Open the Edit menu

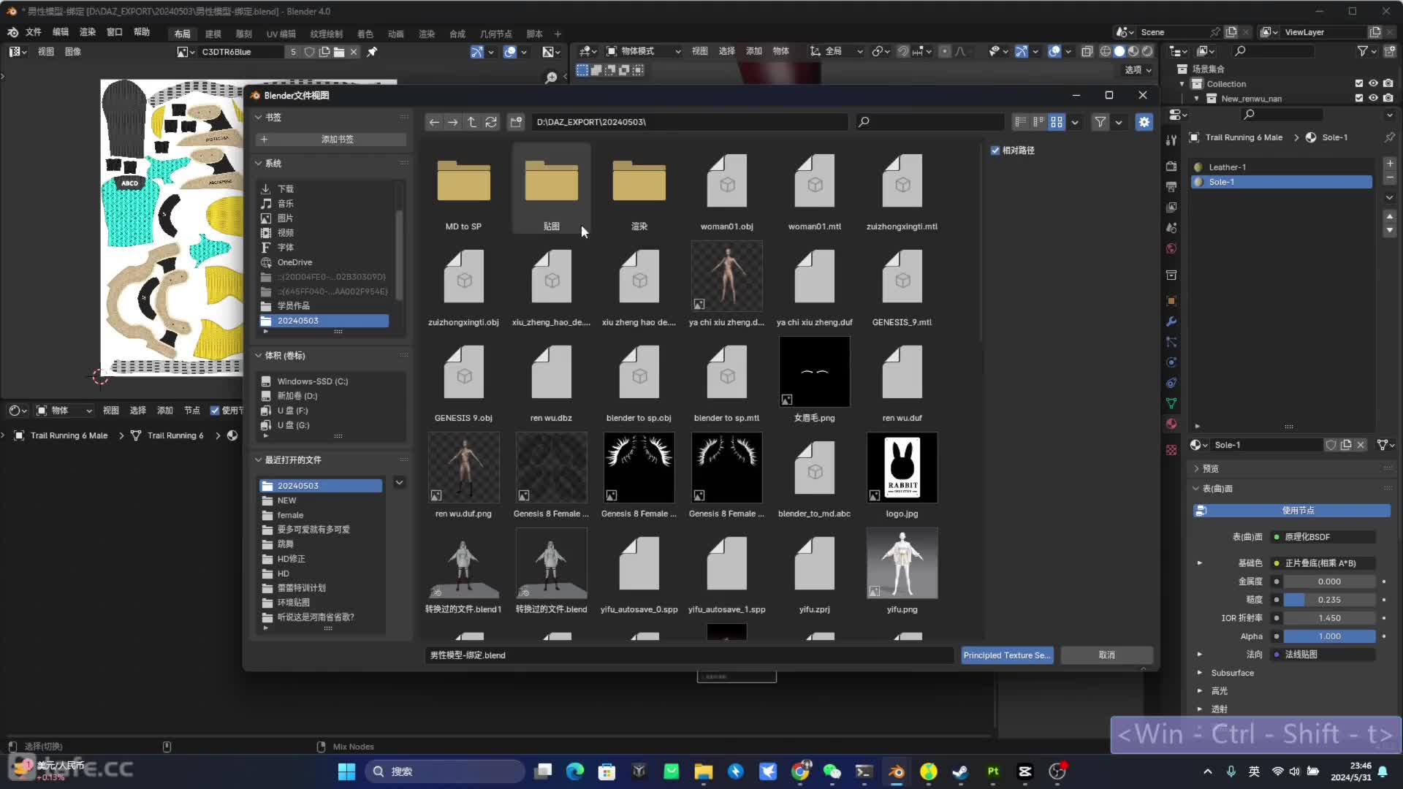[x=61, y=32]
